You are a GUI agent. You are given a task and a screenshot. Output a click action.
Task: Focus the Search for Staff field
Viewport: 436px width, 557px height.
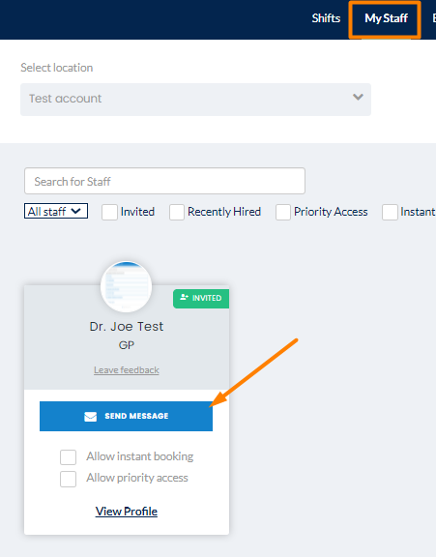click(164, 181)
